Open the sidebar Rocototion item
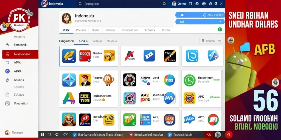This screenshot has width=281, height=140. pyautogui.click(x=21, y=103)
